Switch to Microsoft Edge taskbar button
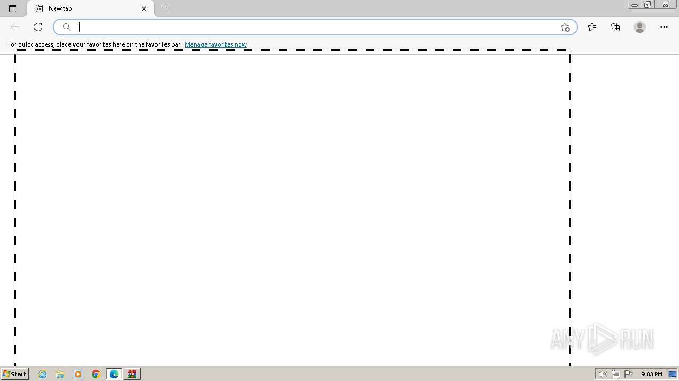The image size is (679, 381). (x=114, y=374)
